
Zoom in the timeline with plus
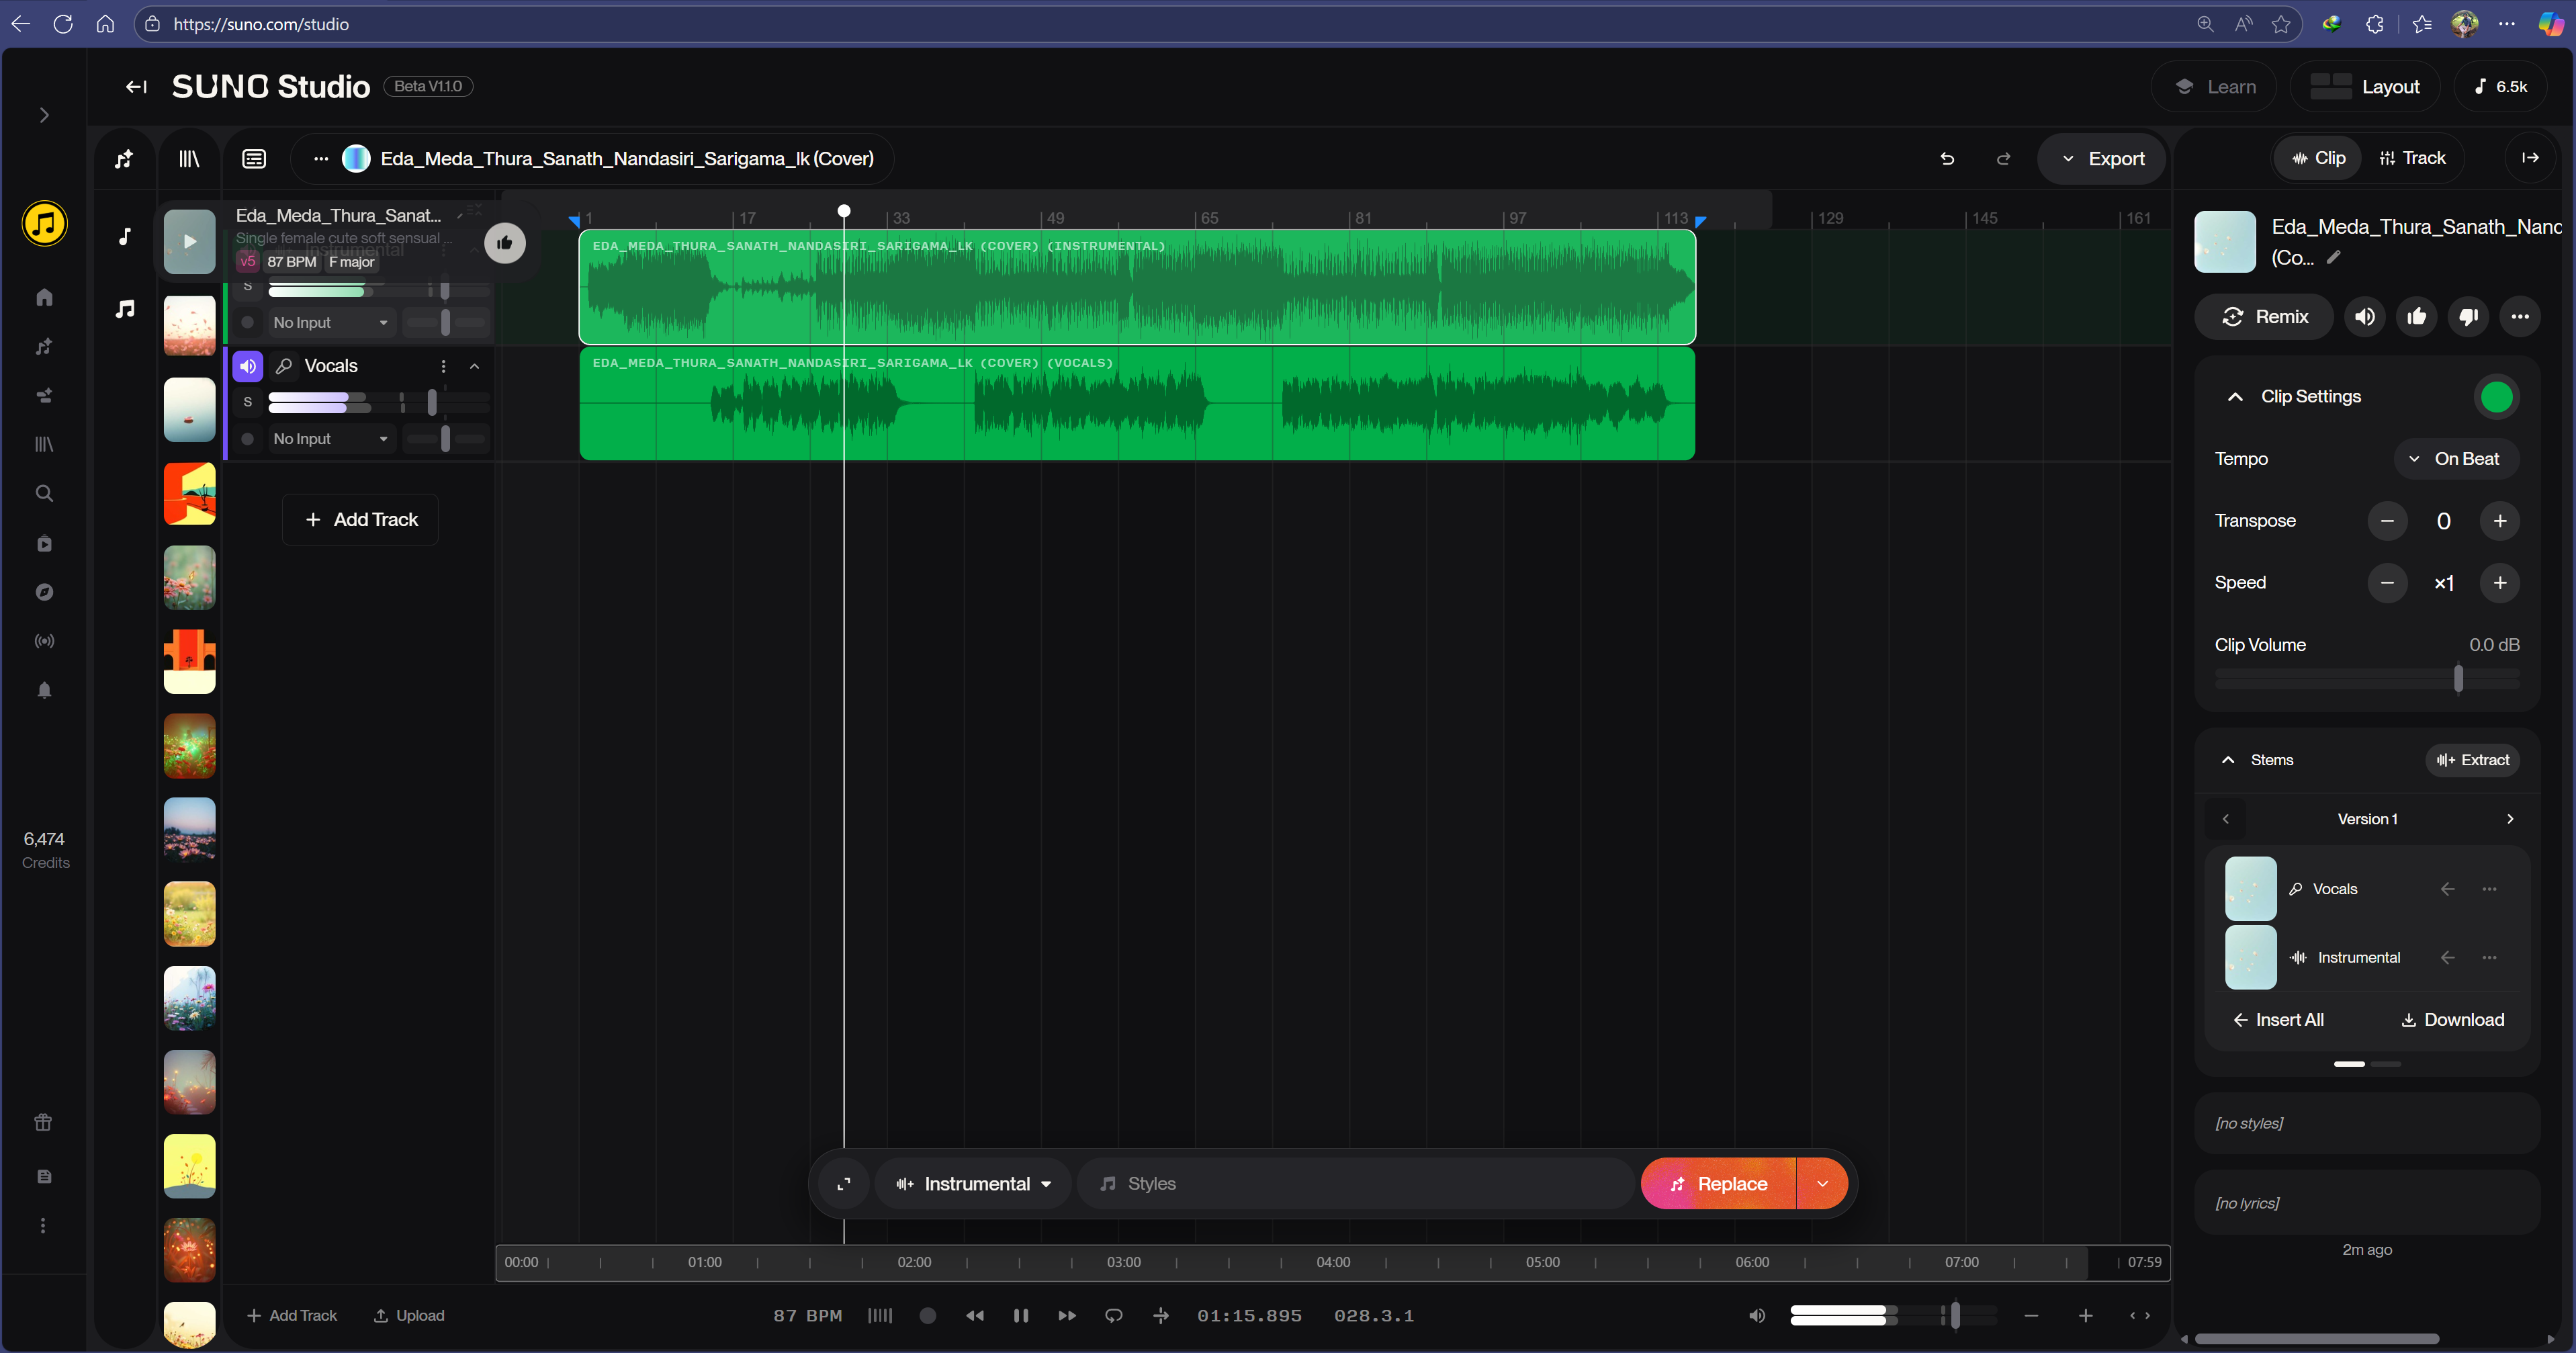[x=2085, y=1316]
